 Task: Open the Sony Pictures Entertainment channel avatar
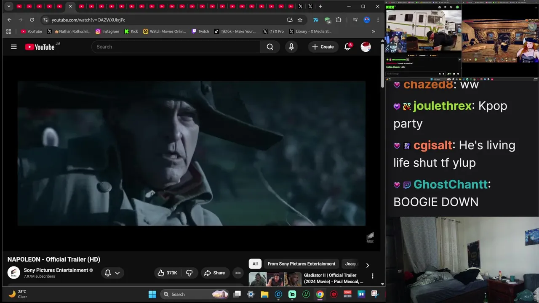(13, 273)
